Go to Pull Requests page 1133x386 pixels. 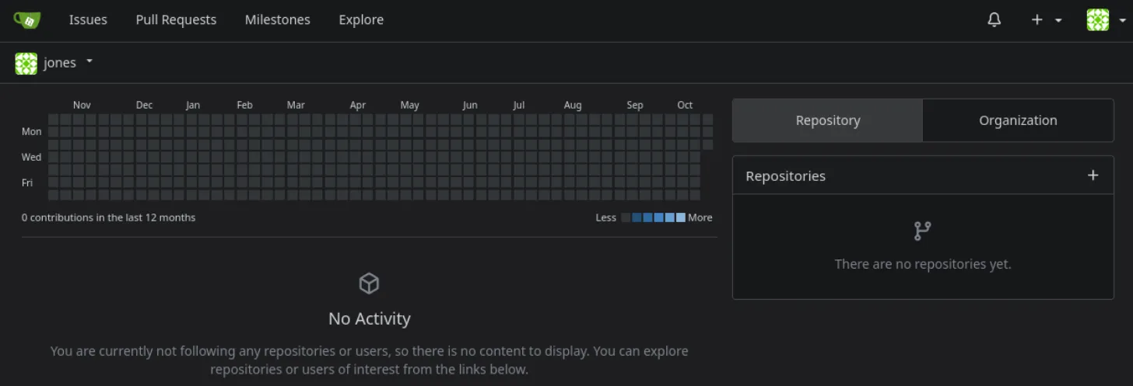click(x=176, y=20)
